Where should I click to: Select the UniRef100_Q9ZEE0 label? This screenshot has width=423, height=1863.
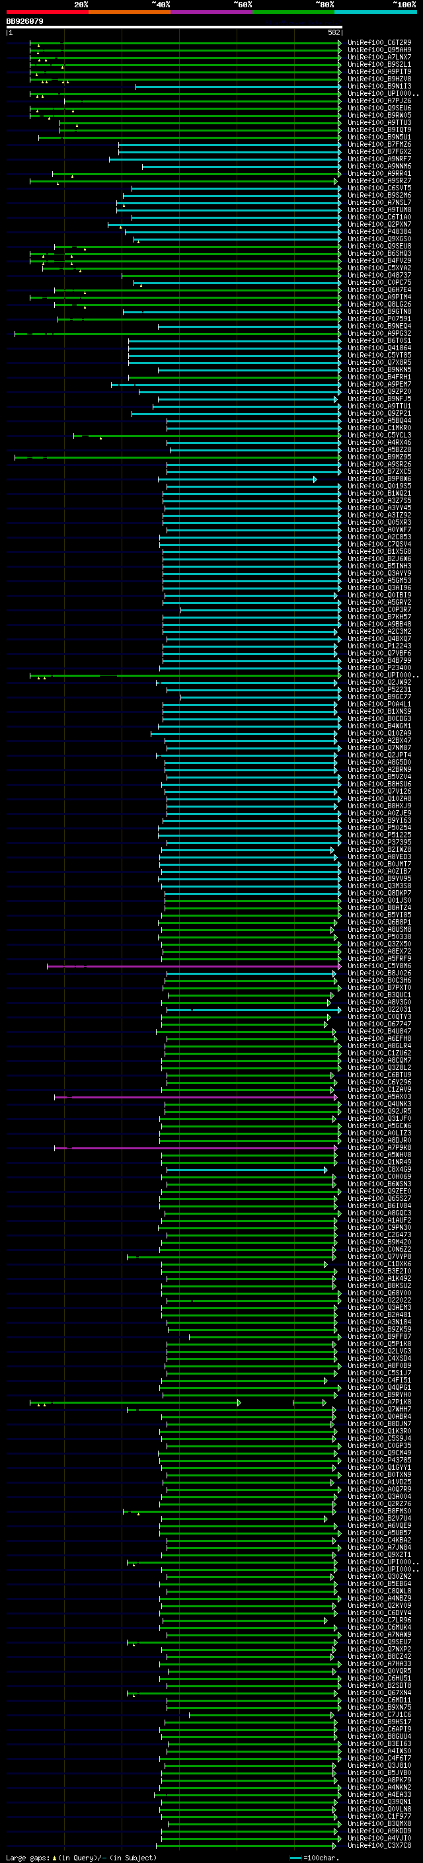pyautogui.click(x=379, y=1192)
